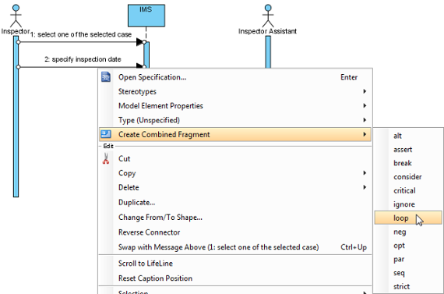Click the Open Specification document icon
The width and height of the screenshot is (444, 294).
click(106, 77)
